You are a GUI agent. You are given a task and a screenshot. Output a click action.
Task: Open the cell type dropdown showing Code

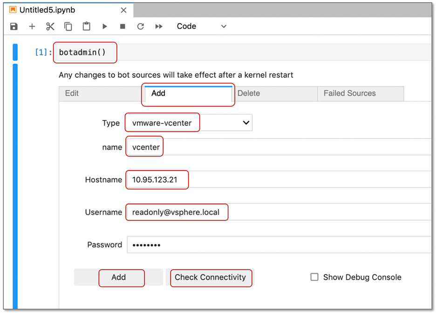pos(201,26)
